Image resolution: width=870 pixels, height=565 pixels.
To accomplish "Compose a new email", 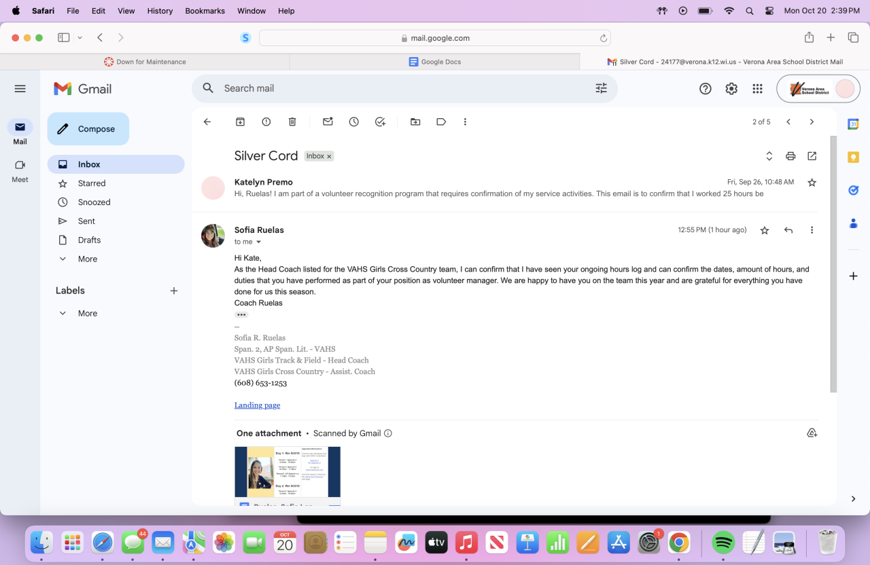I will [88, 129].
